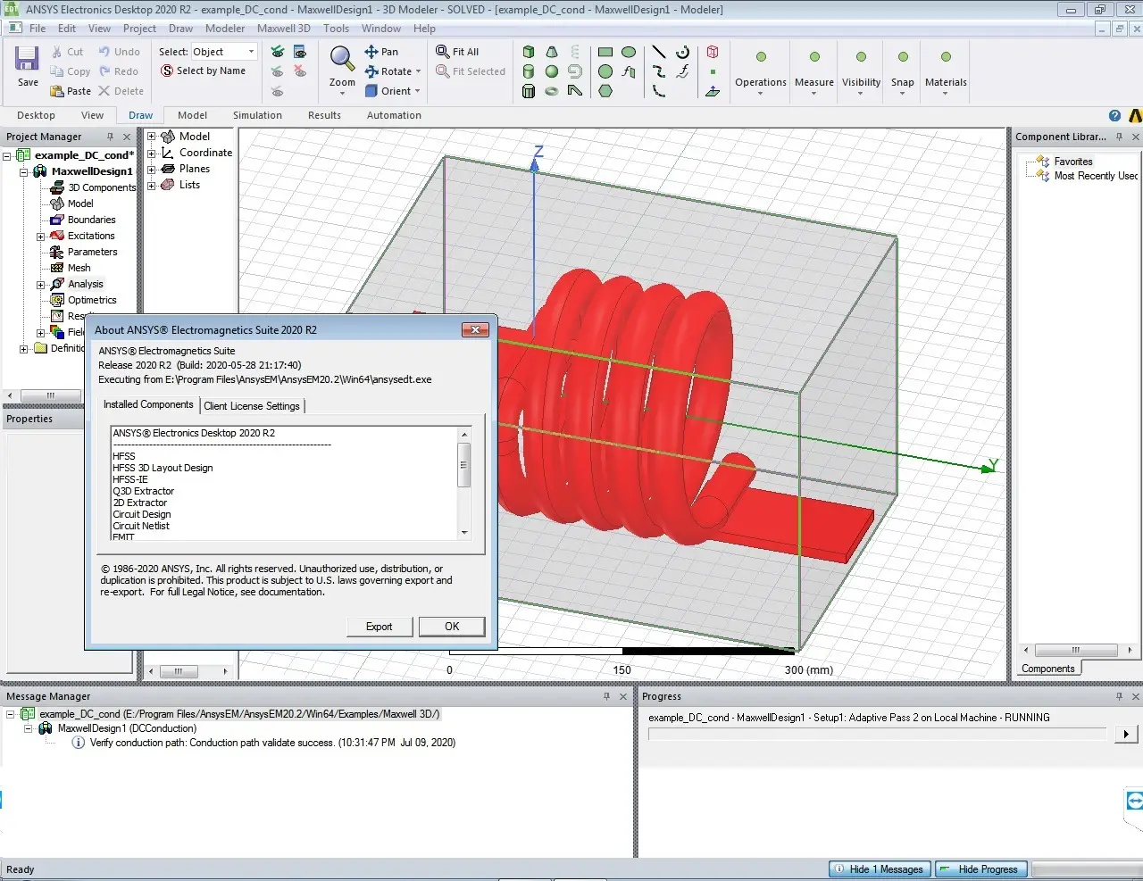
Task: Draw an equation-based curve
Action: click(x=682, y=71)
